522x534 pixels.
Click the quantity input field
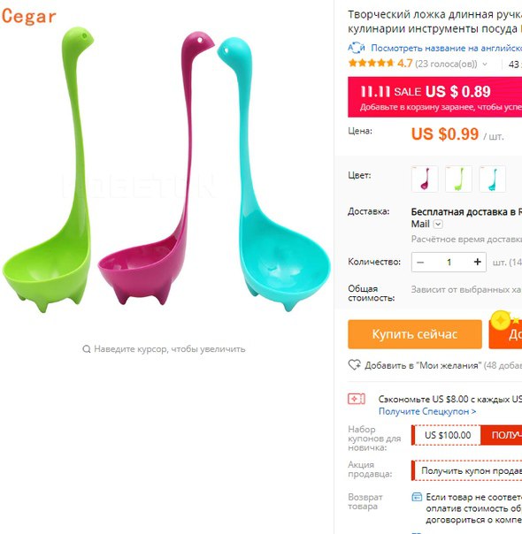click(x=449, y=262)
